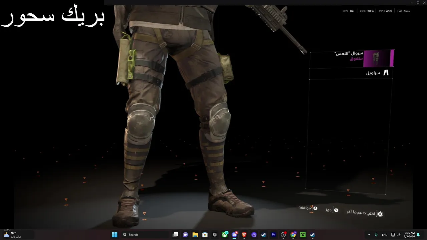Click the CPU 40% overlay readout
Image resolution: width=427 pixels, height=240 pixels.
(386, 11)
